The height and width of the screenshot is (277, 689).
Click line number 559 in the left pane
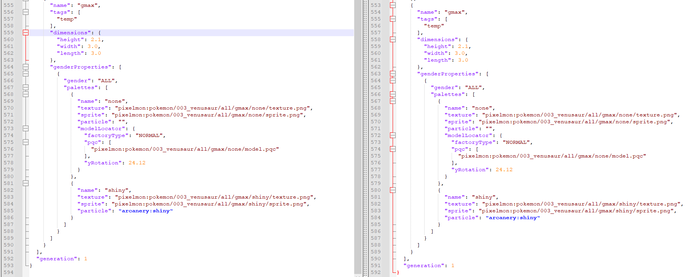8,33
